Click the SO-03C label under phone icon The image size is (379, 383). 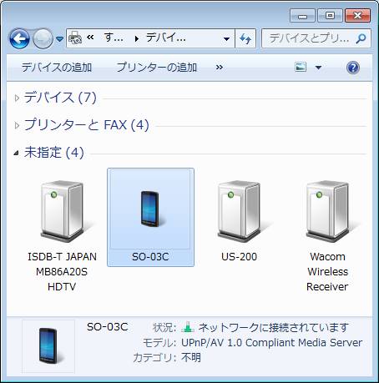150,257
